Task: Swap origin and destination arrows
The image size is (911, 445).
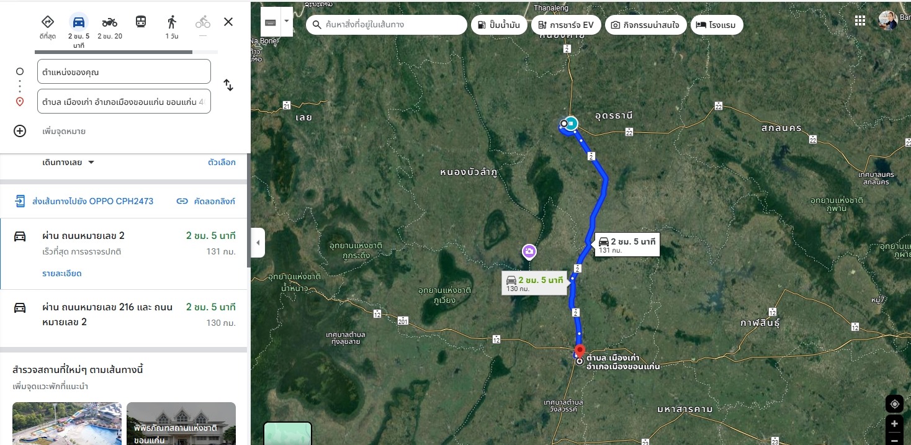Action: click(228, 86)
